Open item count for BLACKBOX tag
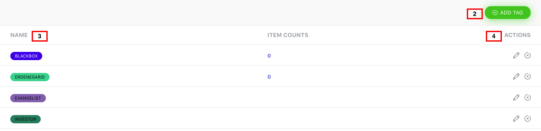Image resolution: width=541 pixels, height=131 pixels. pyautogui.click(x=269, y=56)
